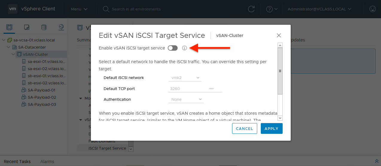Select SA-Payload-01 virtual machine
This screenshot has width=381, height=166.
[42, 90]
